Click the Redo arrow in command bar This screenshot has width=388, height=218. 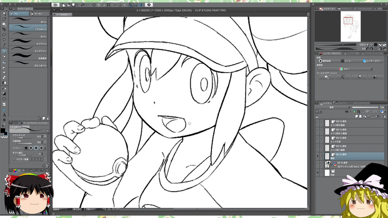coord(88,5)
